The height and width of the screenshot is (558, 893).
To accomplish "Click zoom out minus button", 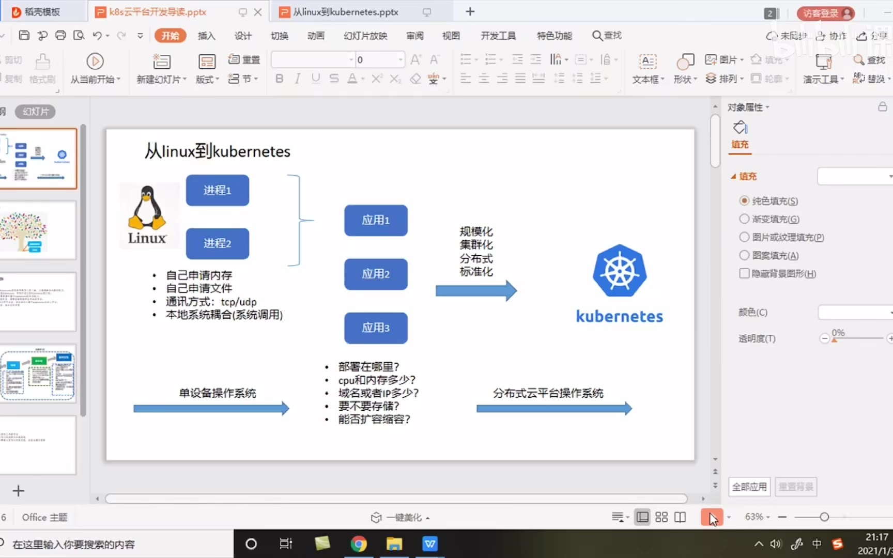I will pyautogui.click(x=782, y=517).
